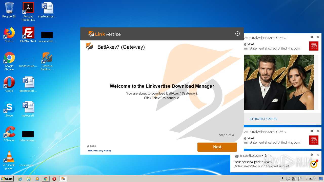
Task: Launch CCleaner desktop shortcut
Action: tap(9, 134)
